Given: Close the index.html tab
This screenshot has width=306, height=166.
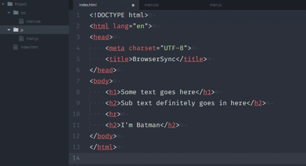Looking at the screenshot, I should click(x=133, y=5).
